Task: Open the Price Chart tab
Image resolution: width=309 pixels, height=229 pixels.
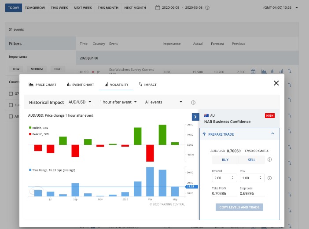Action: tap(43, 85)
